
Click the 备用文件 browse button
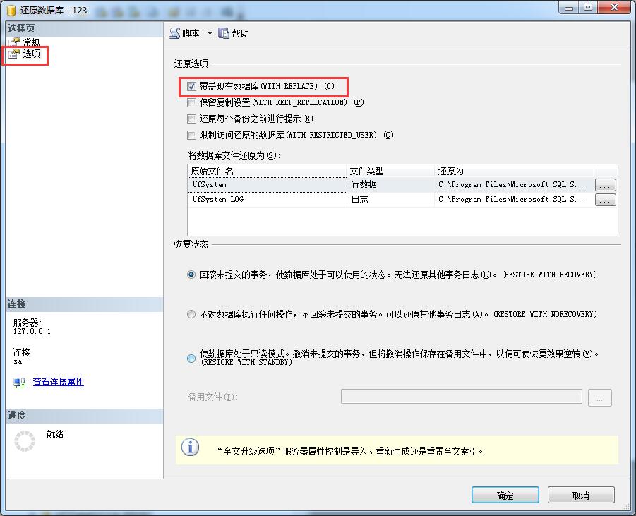[x=600, y=397]
